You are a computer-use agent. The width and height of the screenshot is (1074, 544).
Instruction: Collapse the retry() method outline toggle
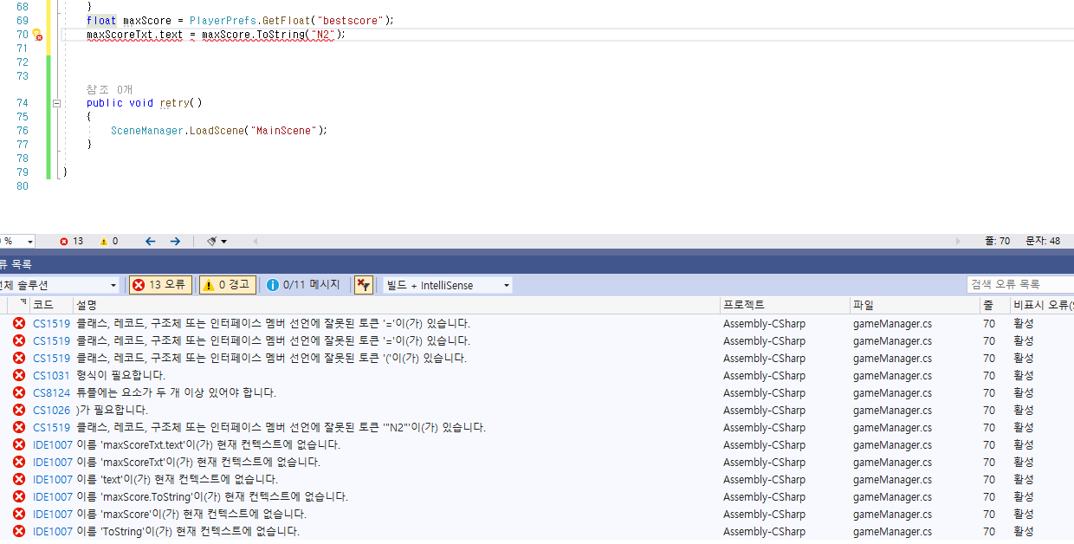pos(56,103)
